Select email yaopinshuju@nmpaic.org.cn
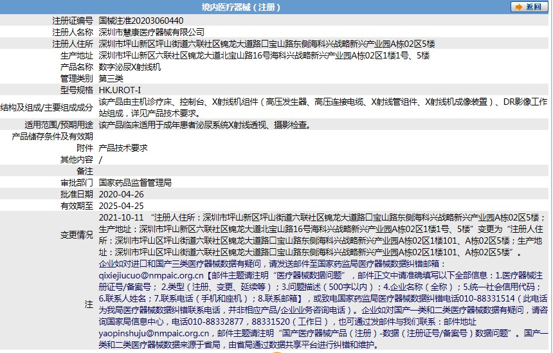553x353 pixels. (x=154, y=333)
